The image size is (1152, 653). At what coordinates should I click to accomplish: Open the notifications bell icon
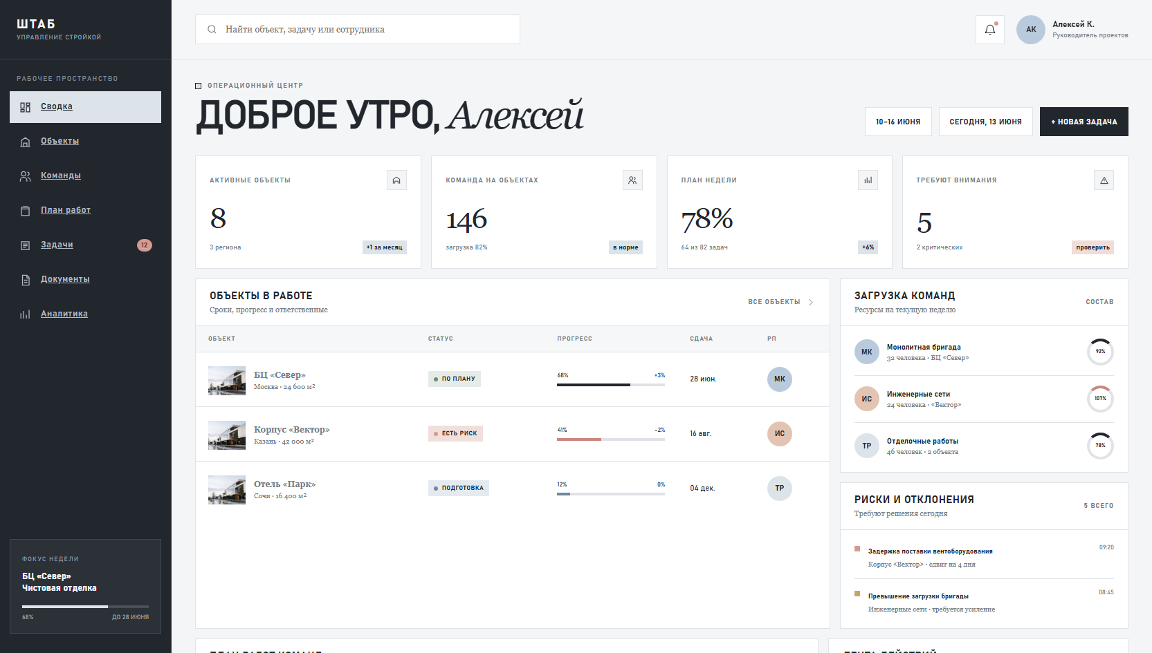[x=989, y=30]
